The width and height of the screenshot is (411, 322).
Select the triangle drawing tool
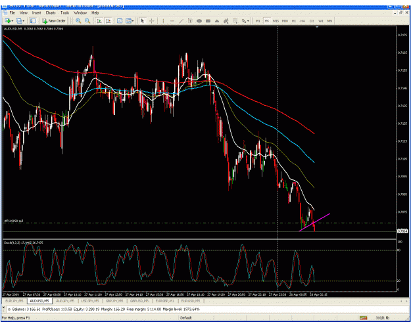pyautogui.click(x=217, y=21)
